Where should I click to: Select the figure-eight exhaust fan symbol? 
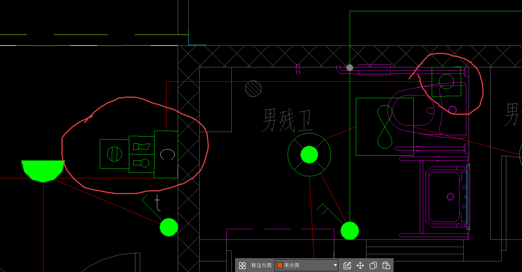[385, 127]
